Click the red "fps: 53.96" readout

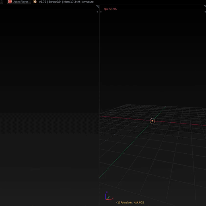coord(110,9)
